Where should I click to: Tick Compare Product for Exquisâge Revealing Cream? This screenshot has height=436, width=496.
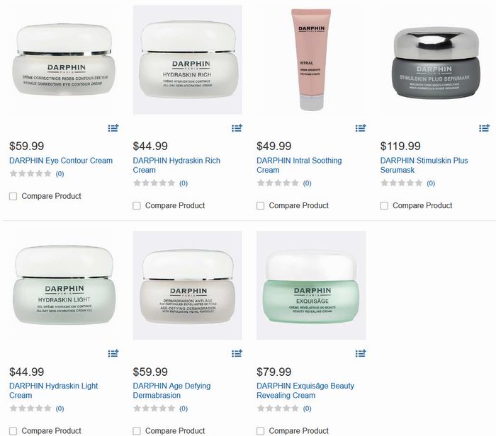tap(260, 431)
